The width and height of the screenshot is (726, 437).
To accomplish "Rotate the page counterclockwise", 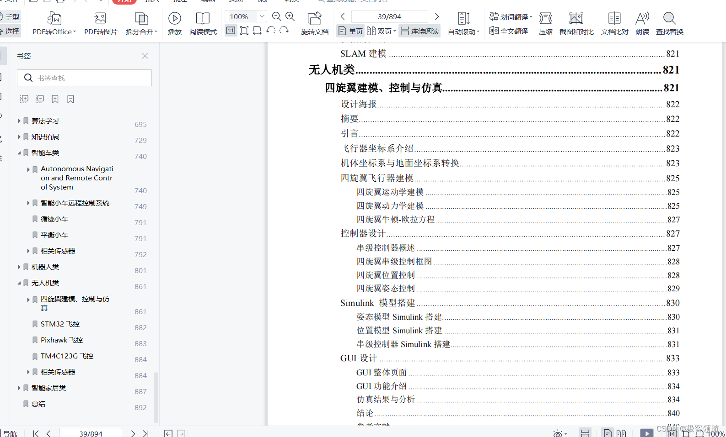I will pyautogui.click(x=271, y=31).
